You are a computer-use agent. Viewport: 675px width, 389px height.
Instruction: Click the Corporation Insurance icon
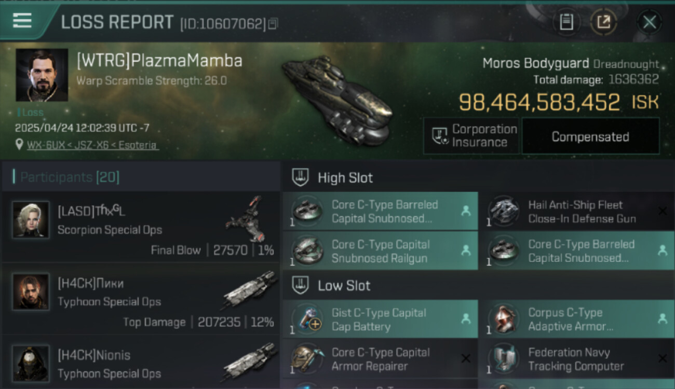click(440, 136)
